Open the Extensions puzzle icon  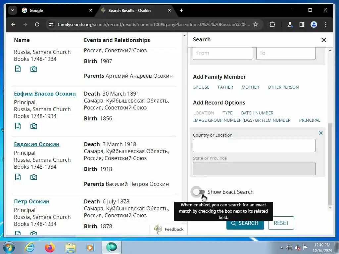[272, 24]
